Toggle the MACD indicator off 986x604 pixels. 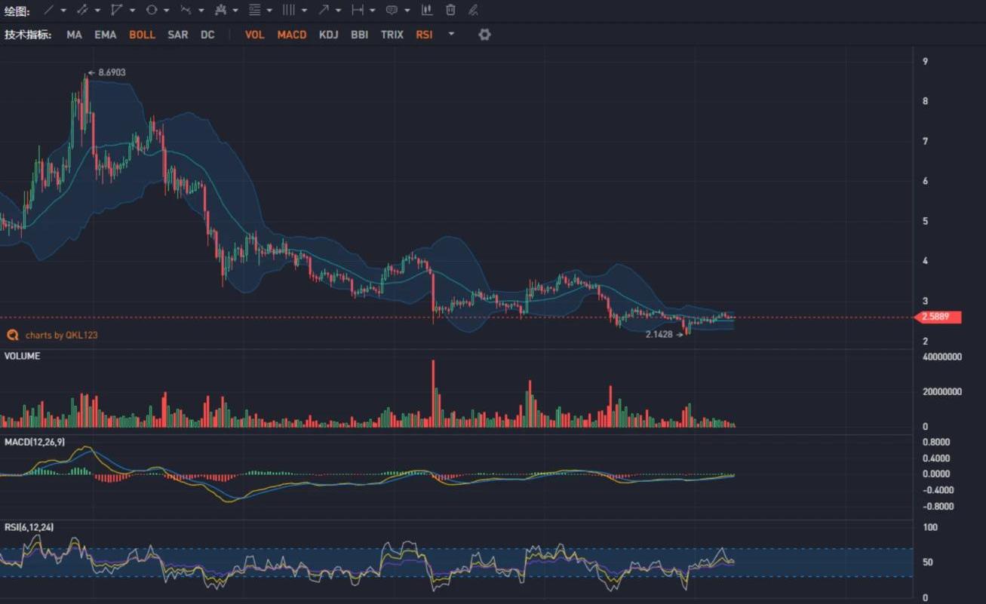tap(291, 35)
